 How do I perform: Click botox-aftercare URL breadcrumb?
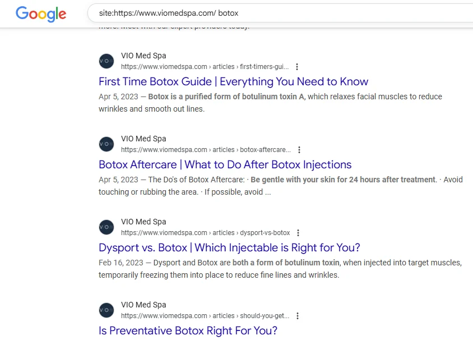pos(206,150)
